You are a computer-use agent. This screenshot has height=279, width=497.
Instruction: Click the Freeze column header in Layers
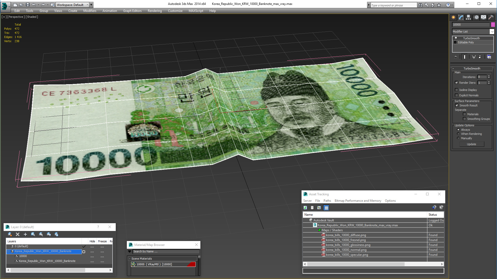click(102, 241)
